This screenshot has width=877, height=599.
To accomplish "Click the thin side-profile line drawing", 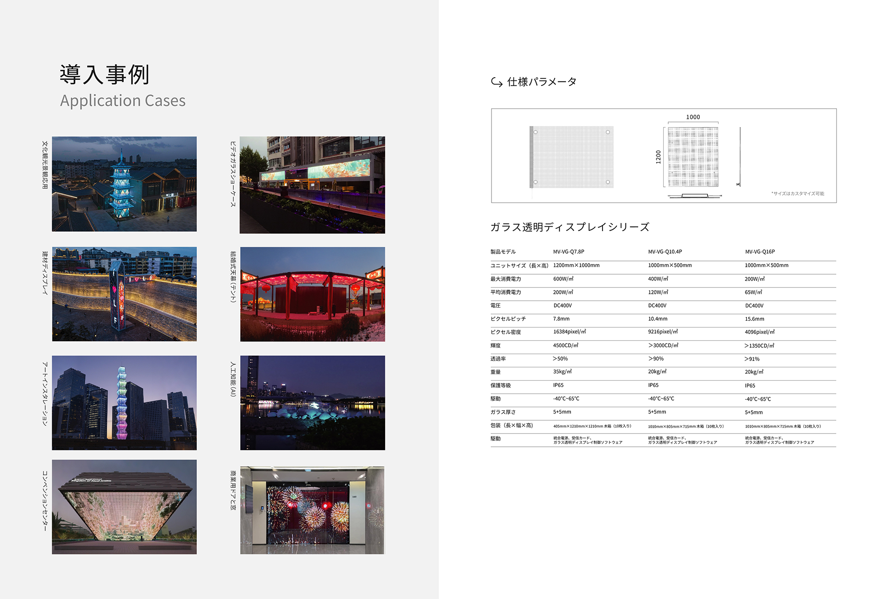I will point(740,157).
